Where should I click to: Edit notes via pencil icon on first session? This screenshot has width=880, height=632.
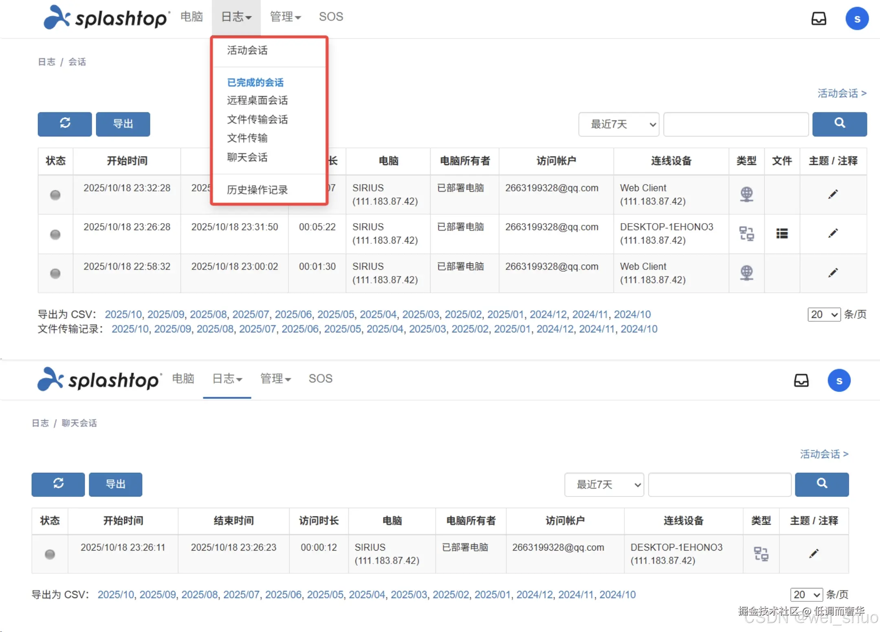coord(833,193)
